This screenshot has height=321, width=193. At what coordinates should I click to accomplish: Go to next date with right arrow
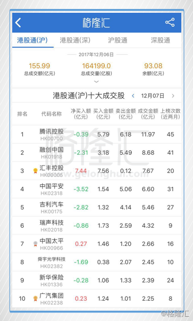pyautogui.click(x=173, y=96)
